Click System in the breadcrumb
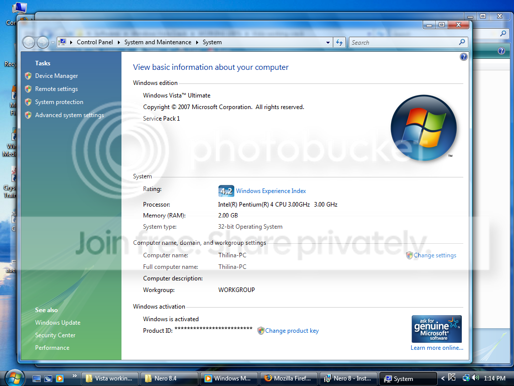This screenshot has width=514, height=386. (212, 42)
